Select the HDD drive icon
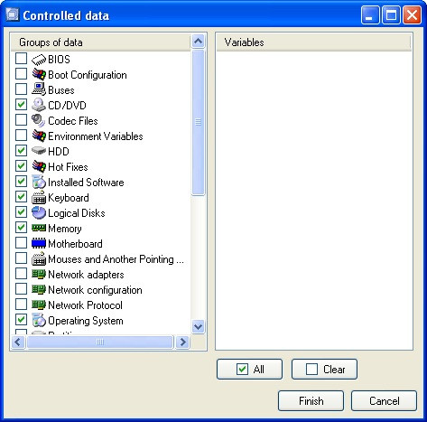Screen dimensions: 427x422 (x=39, y=150)
